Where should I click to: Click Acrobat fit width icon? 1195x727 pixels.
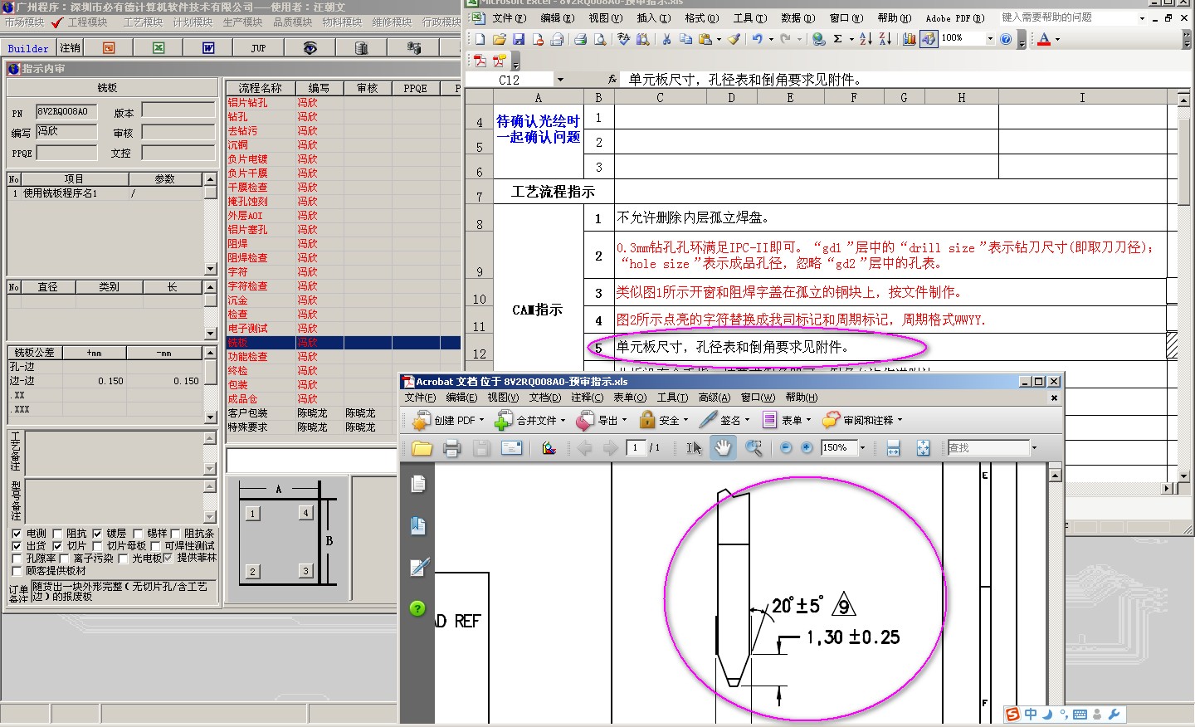[x=893, y=448]
